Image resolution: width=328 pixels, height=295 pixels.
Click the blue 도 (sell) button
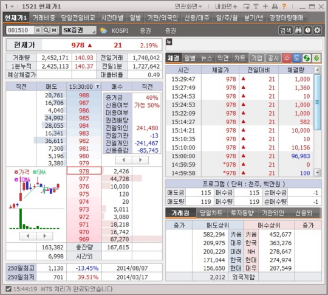click(296, 58)
